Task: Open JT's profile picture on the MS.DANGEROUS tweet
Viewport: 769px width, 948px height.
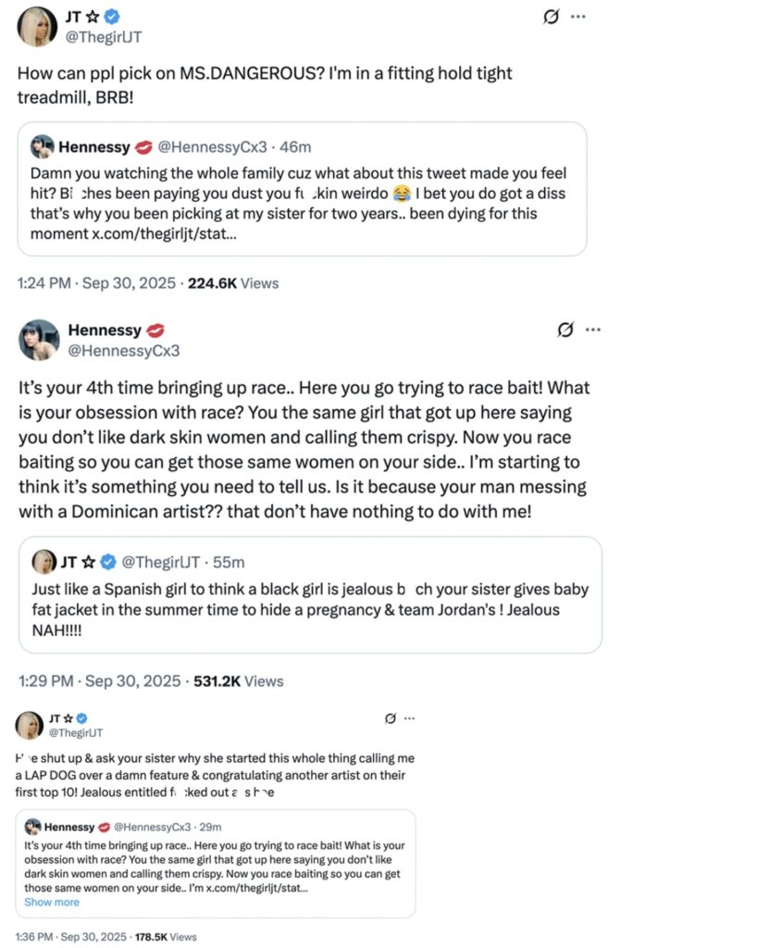Action: tap(37, 24)
